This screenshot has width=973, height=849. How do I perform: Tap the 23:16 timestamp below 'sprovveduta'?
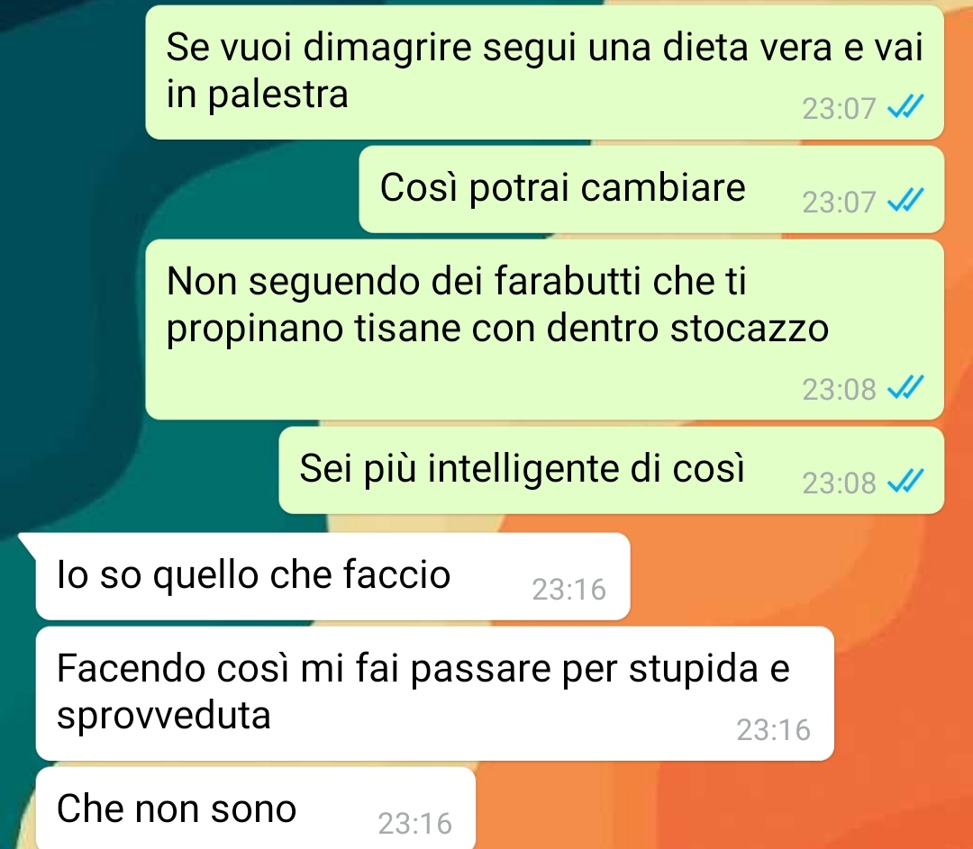coord(773,730)
